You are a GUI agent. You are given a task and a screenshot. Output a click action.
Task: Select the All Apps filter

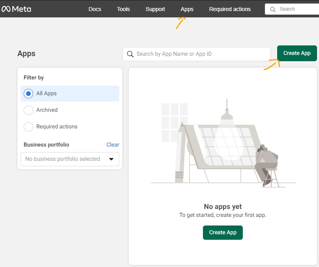pyautogui.click(x=28, y=94)
